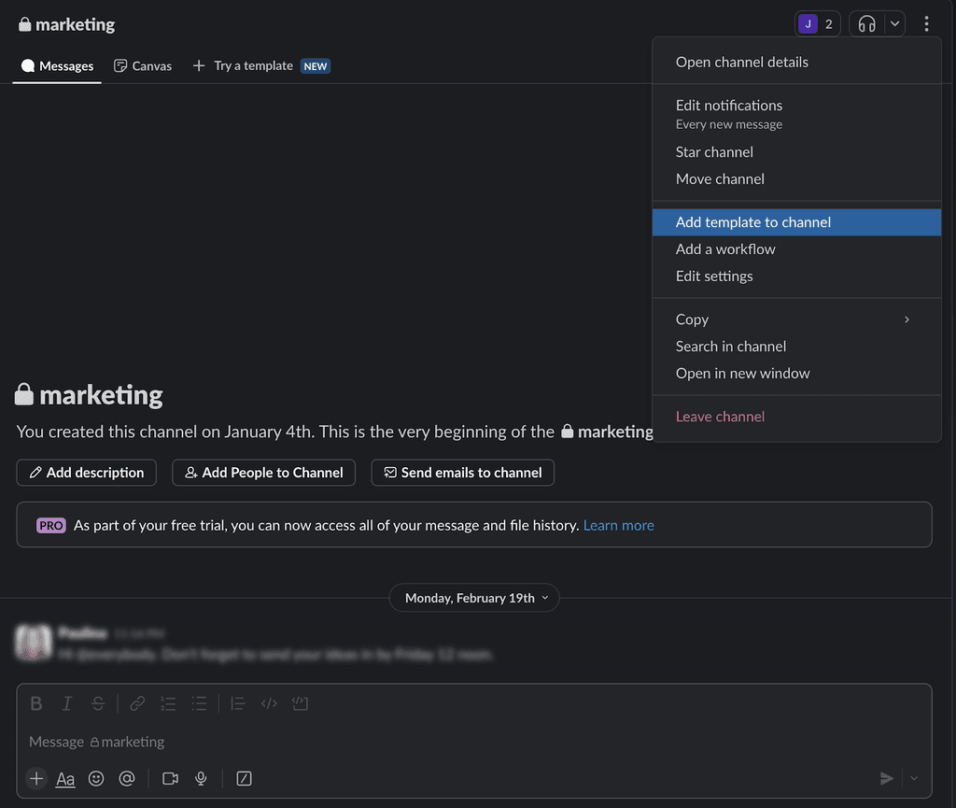Insert a link with the link icon
This screenshot has height=808, width=956.
click(137, 703)
